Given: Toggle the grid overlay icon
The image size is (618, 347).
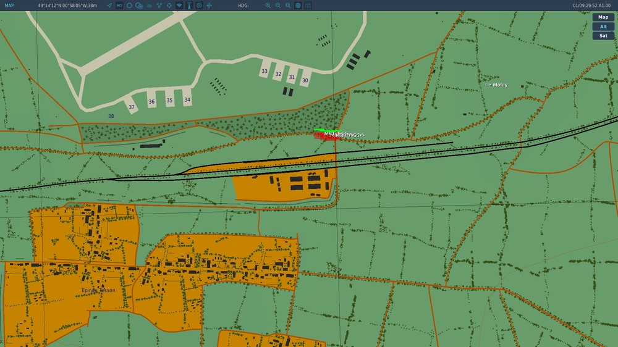Looking at the screenshot, I should [308, 6].
